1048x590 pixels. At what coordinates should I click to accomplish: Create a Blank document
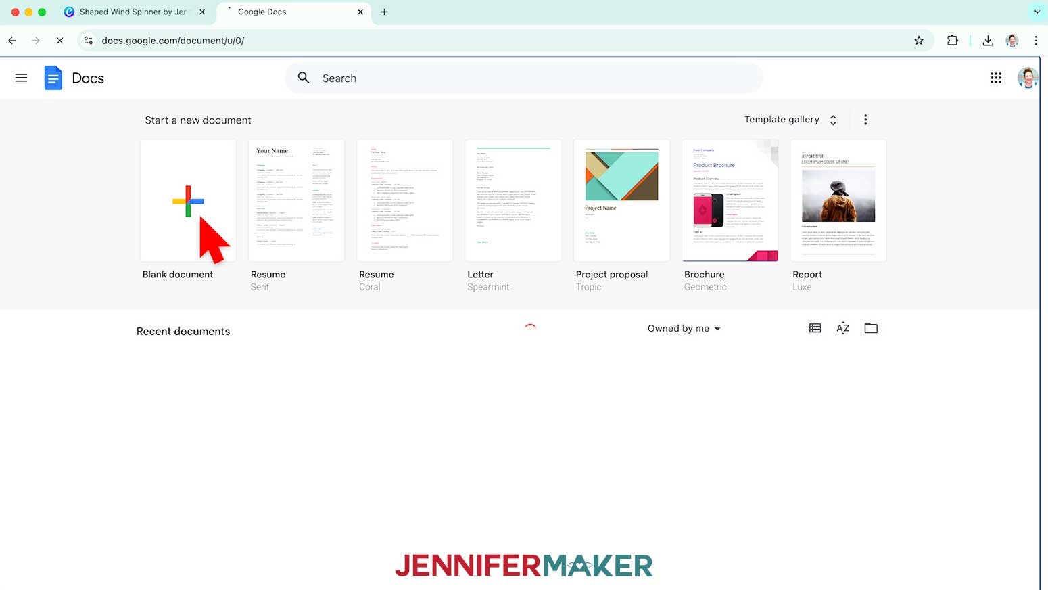tap(188, 200)
